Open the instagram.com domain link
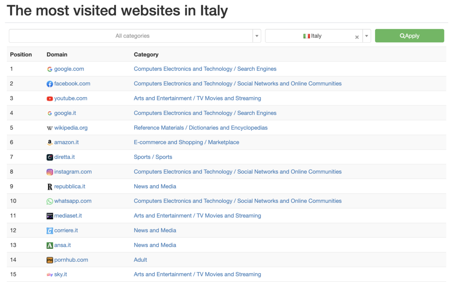The width and height of the screenshot is (450, 282). click(73, 172)
